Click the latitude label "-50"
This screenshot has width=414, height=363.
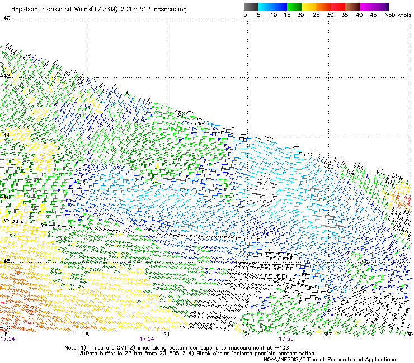pos(5,327)
